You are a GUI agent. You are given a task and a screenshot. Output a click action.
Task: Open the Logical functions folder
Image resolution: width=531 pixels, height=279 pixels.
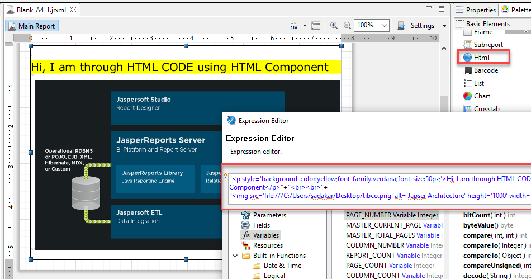click(269, 275)
